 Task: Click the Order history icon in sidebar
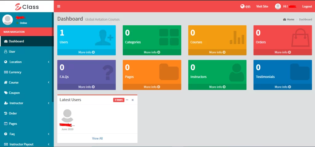[6, 113]
